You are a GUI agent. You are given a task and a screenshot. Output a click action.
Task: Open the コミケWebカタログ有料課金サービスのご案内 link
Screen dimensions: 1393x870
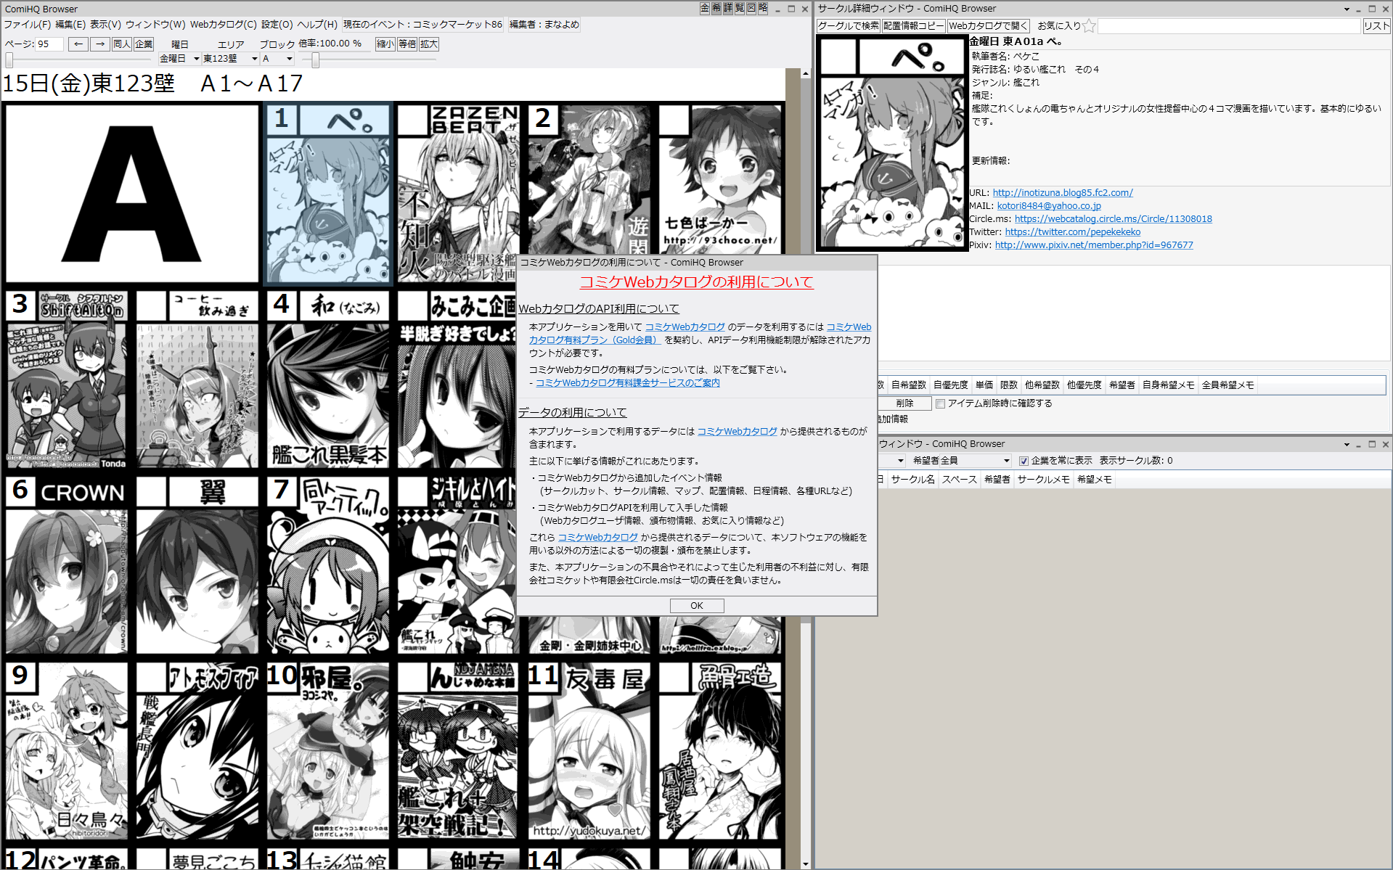628,383
